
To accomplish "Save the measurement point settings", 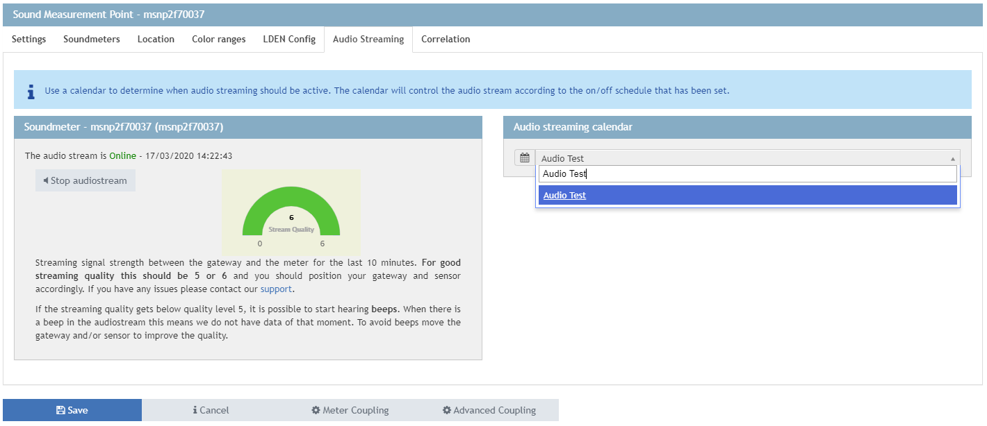I will click(72, 410).
